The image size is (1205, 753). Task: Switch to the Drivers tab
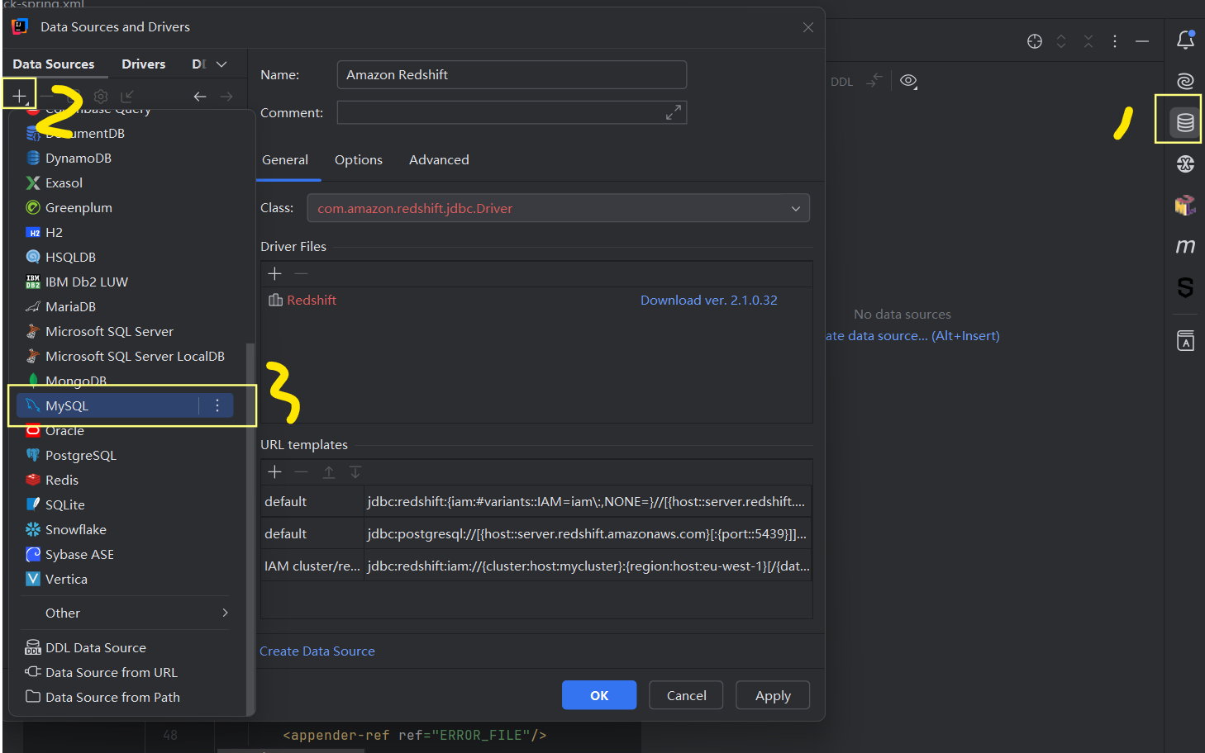tap(144, 64)
